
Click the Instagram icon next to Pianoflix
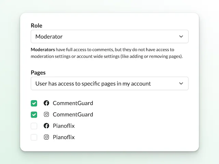pos(46,137)
